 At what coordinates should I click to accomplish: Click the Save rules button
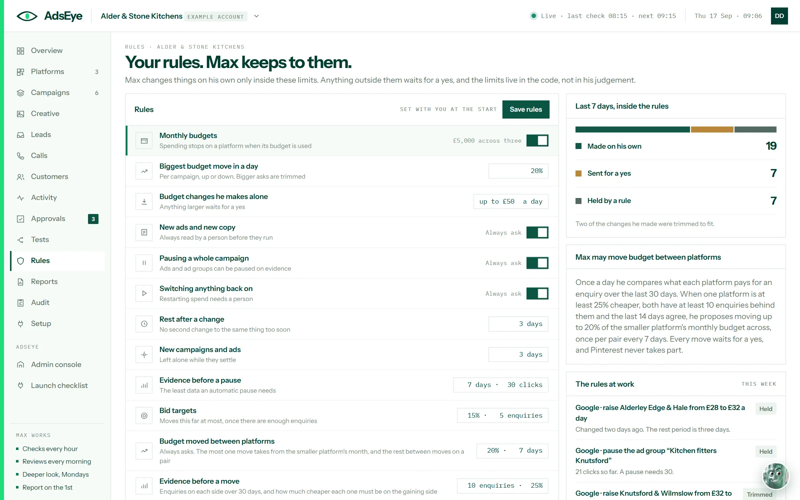click(x=526, y=109)
